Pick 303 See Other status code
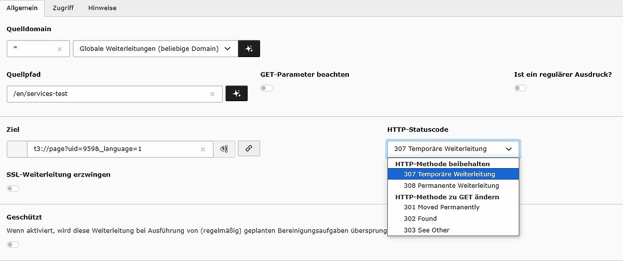Viewport: 623px width, 261px height. (x=426, y=230)
